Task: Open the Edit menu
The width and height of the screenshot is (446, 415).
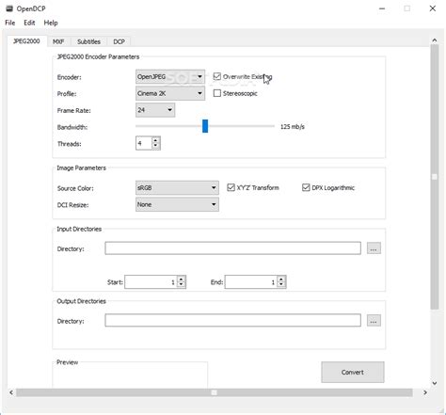Action: pos(29,23)
